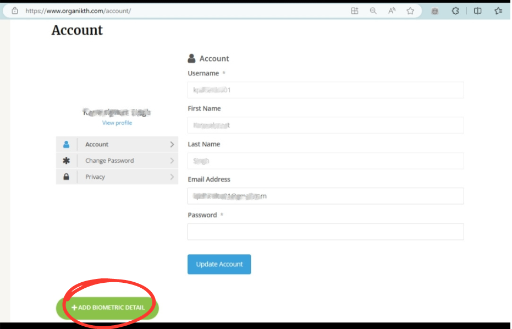The width and height of the screenshot is (512, 329).
Task: Bookmark page with the star icon
Action: (410, 10)
